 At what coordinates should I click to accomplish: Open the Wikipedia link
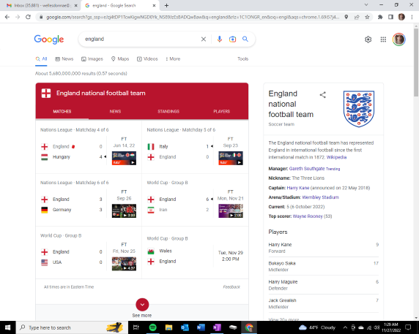(336, 157)
